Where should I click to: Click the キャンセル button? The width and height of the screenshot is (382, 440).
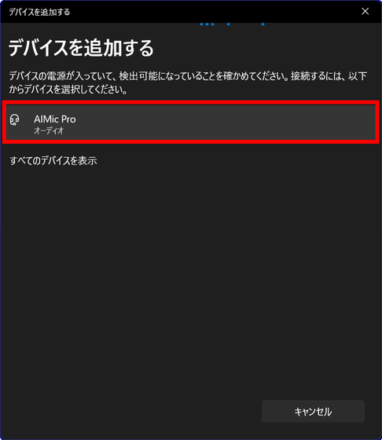click(313, 412)
